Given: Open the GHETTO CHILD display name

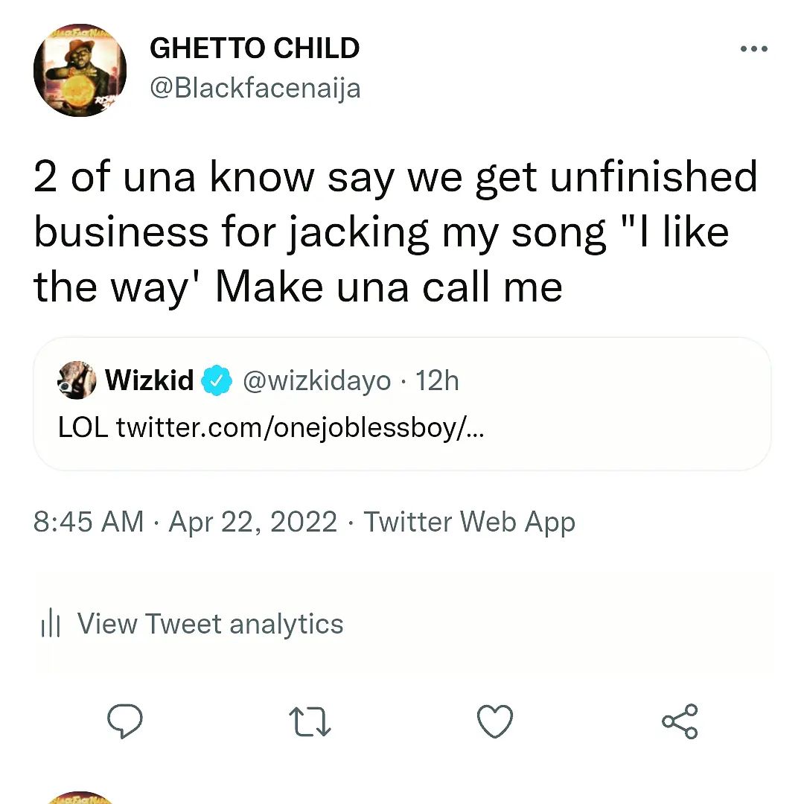Looking at the screenshot, I should pyautogui.click(x=255, y=49).
